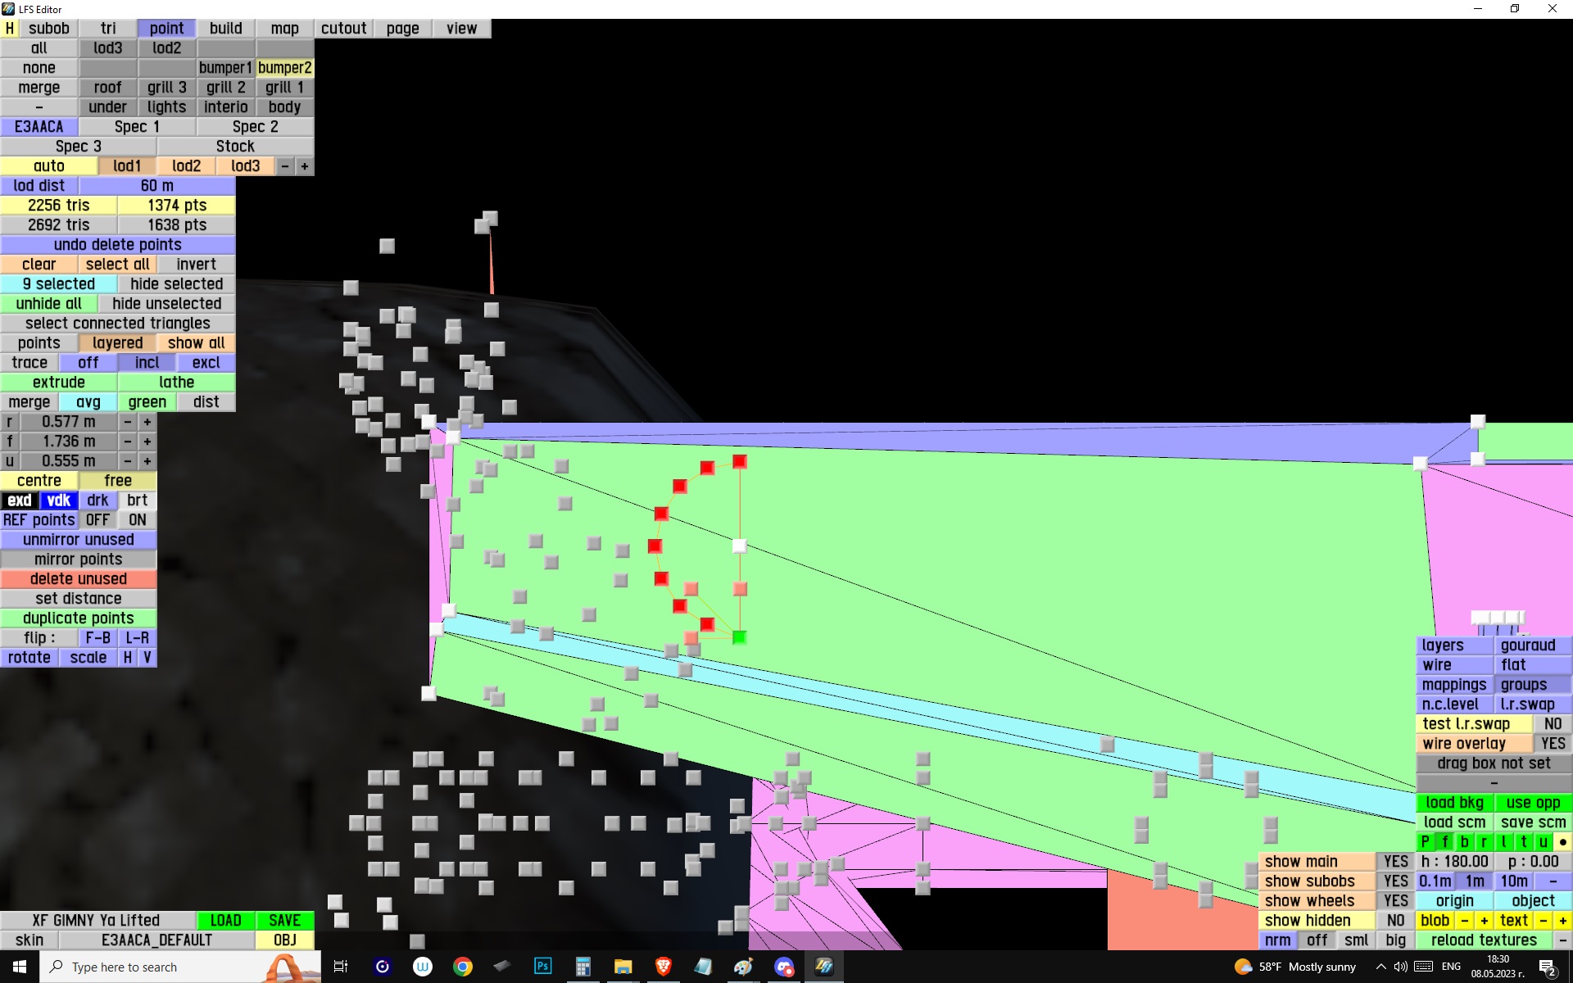Screen dimensions: 1573x983
Task: Increase the blob size with plus
Action: click(1484, 920)
